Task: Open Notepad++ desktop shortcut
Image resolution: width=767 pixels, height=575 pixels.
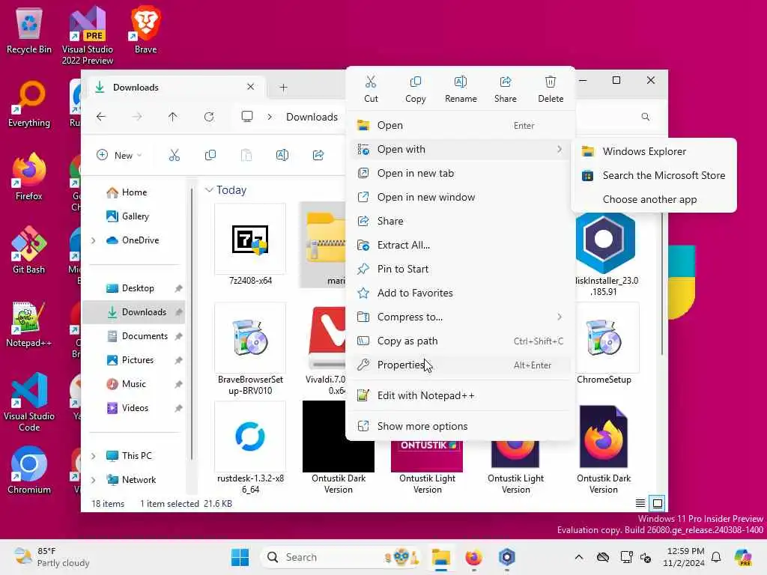Action: pos(29,323)
